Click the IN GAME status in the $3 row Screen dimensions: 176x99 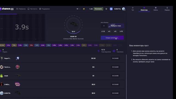tap(115, 67)
